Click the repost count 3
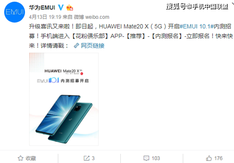This screenshot has width=234, height=163. click(x=93, y=158)
